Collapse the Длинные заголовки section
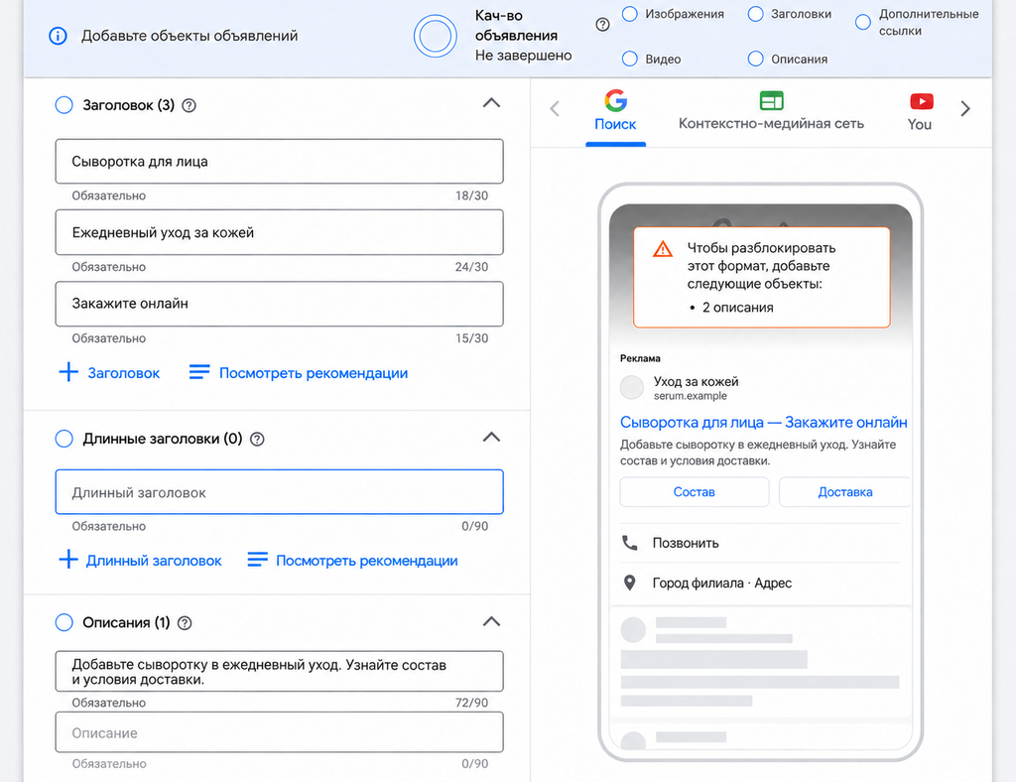1016x782 pixels. click(492, 438)
